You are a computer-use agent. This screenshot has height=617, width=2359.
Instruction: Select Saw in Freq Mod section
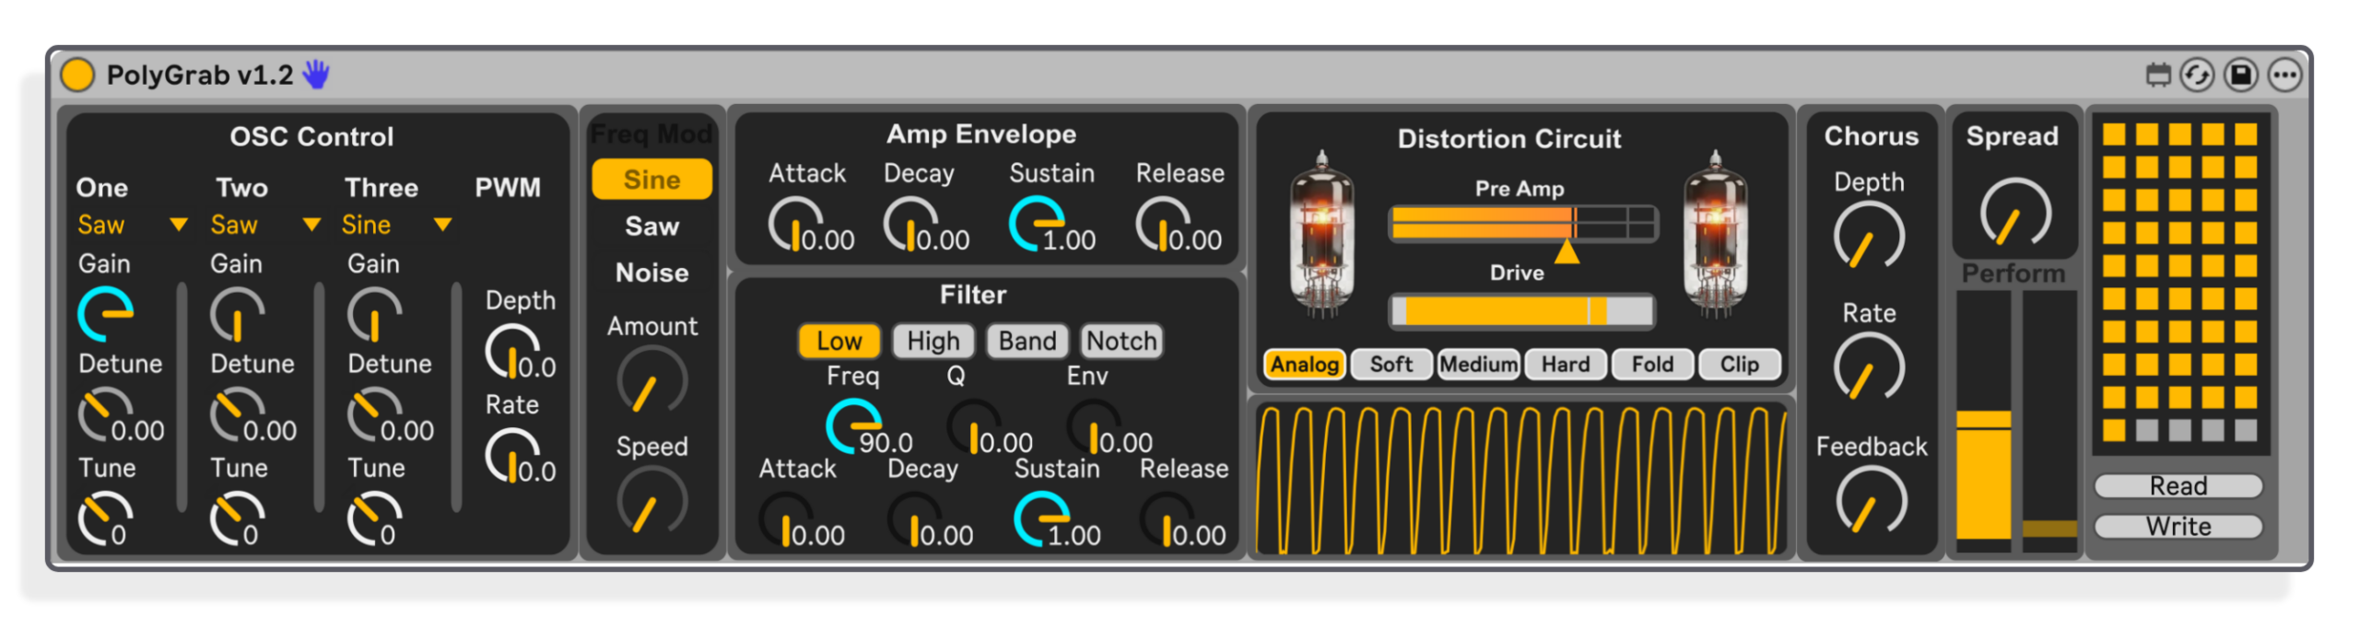tap(651, 227)
